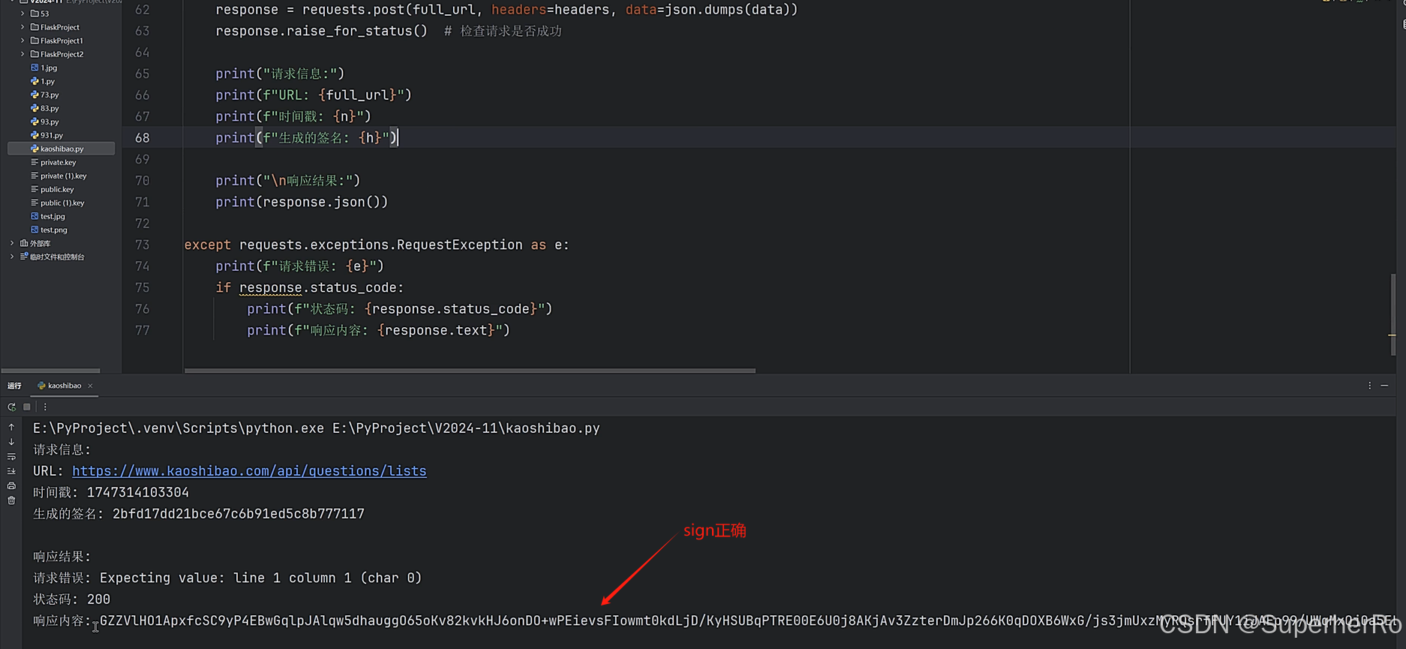This screenshot has width=1406, height=649.
Task: Expand the 临时文件和控制台 node
Action: point(12,257)
